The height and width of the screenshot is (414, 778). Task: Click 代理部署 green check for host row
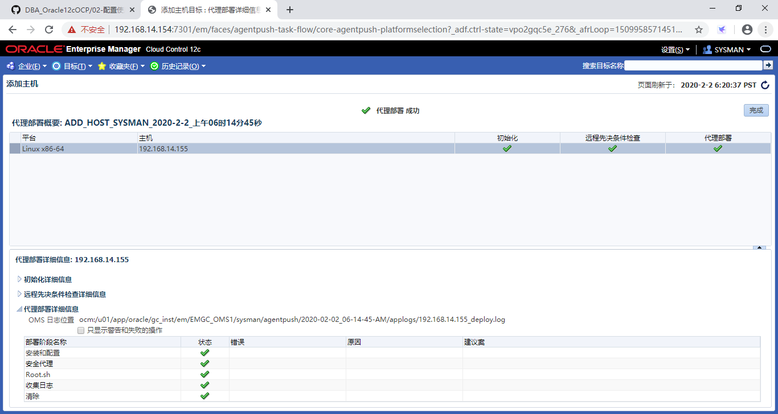718,148
